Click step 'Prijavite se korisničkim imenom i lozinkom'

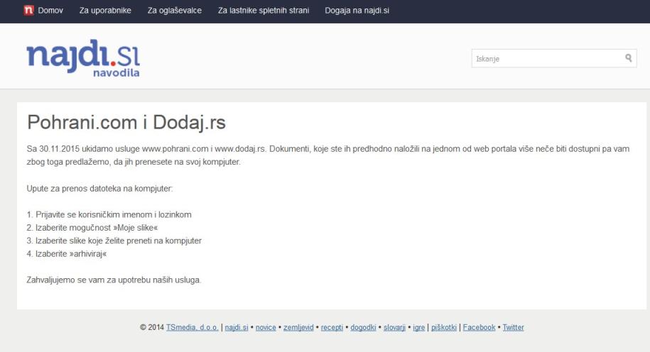(x=109, y=214)
